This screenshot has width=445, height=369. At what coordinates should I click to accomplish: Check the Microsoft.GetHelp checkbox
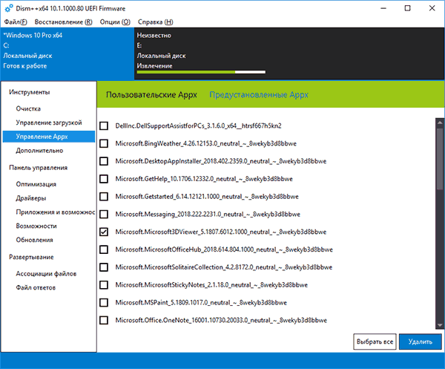pos(104,179)
